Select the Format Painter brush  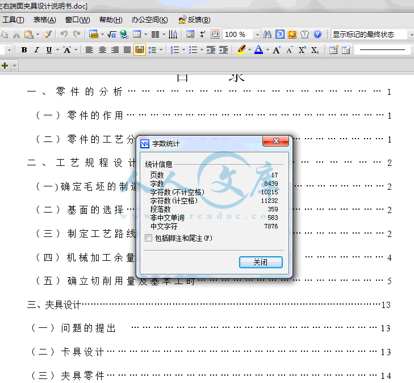point(48,34)
